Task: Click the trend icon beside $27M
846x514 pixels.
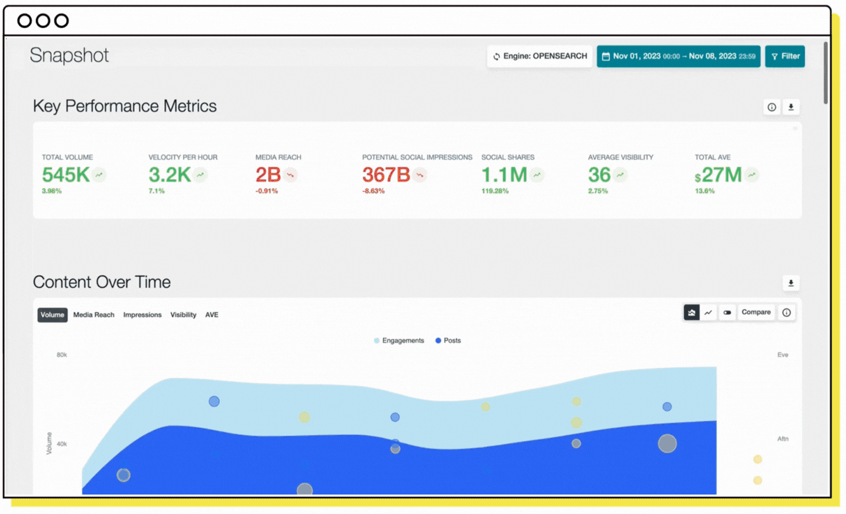Action: pyautogui.click(x=751, y=175)
